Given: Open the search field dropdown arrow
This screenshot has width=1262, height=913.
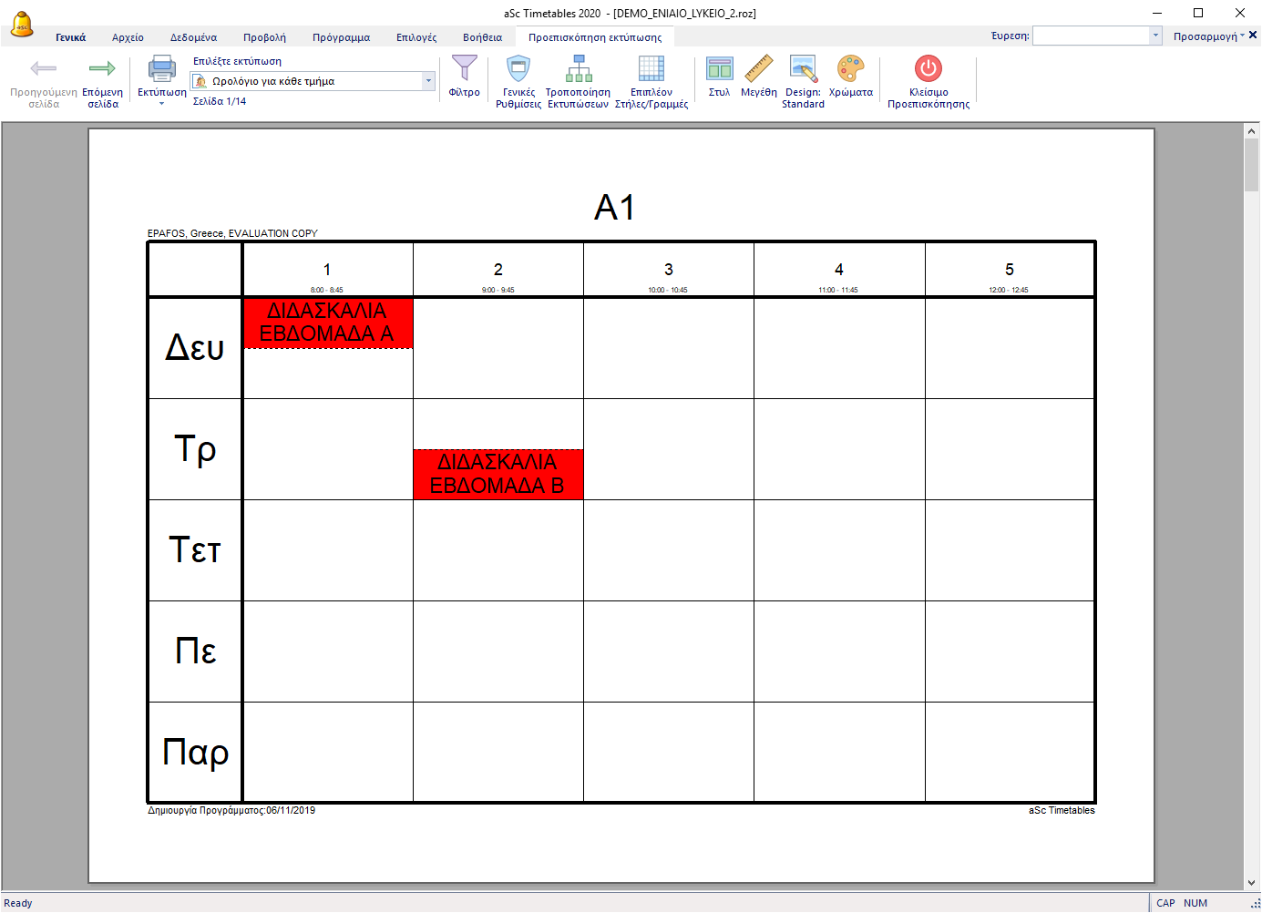Looking at the screenshot, I should click(x=1155, y=36).
